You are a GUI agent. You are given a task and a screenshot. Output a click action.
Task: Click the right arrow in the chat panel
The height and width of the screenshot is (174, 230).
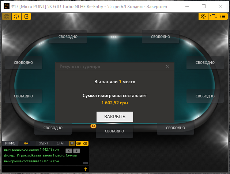(x=76, y=151)
